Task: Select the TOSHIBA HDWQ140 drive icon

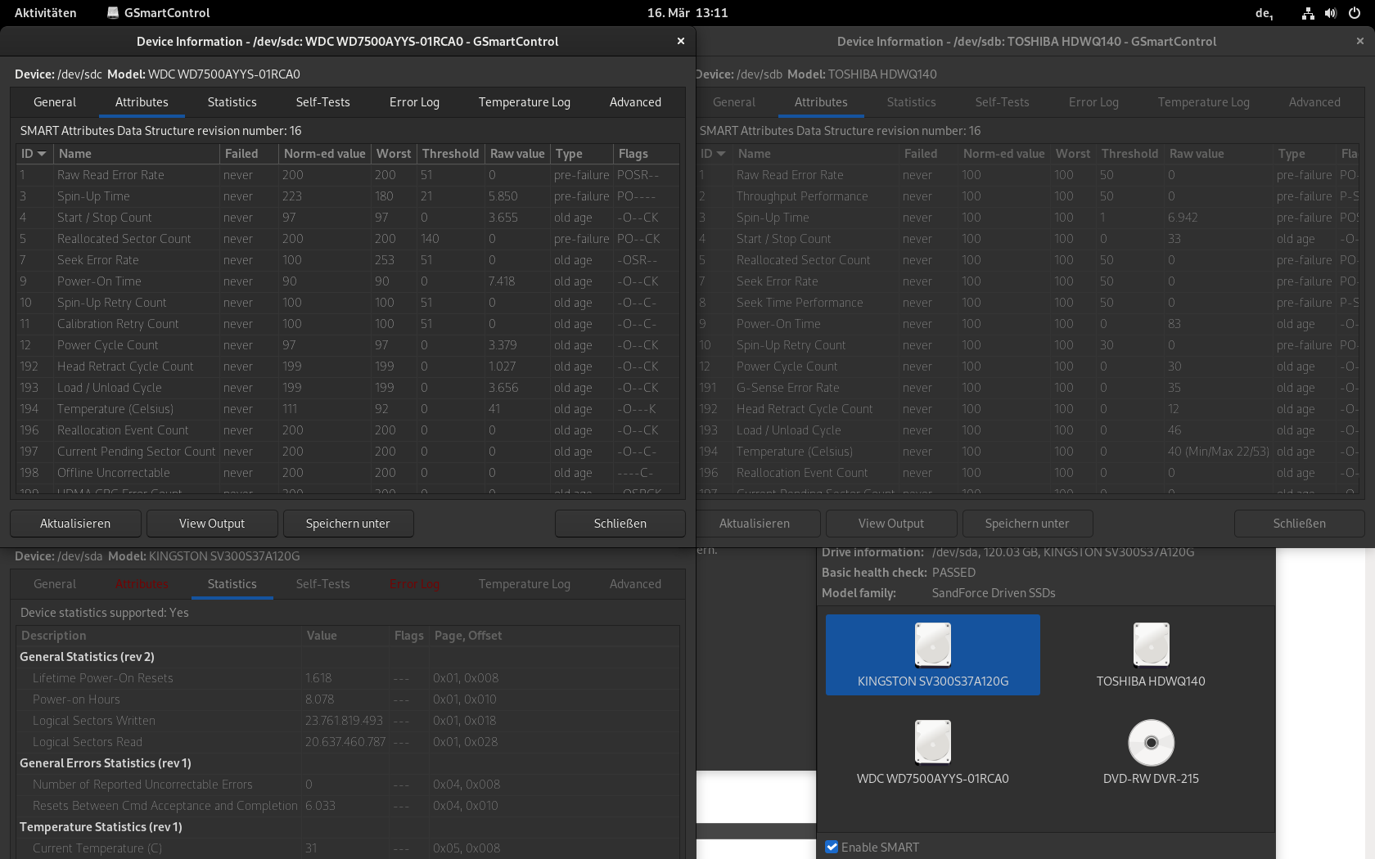Action: 1151,654
